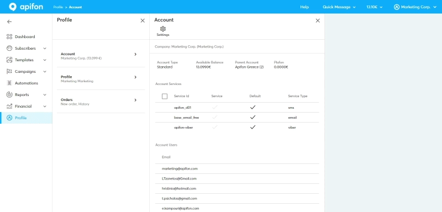Expand the Subscribers menu chevron
442x212 pixels.
[x=45, y=49]
